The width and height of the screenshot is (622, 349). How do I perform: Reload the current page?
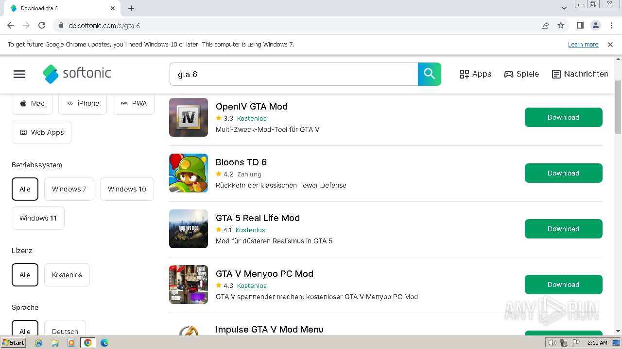coord(42,25)
